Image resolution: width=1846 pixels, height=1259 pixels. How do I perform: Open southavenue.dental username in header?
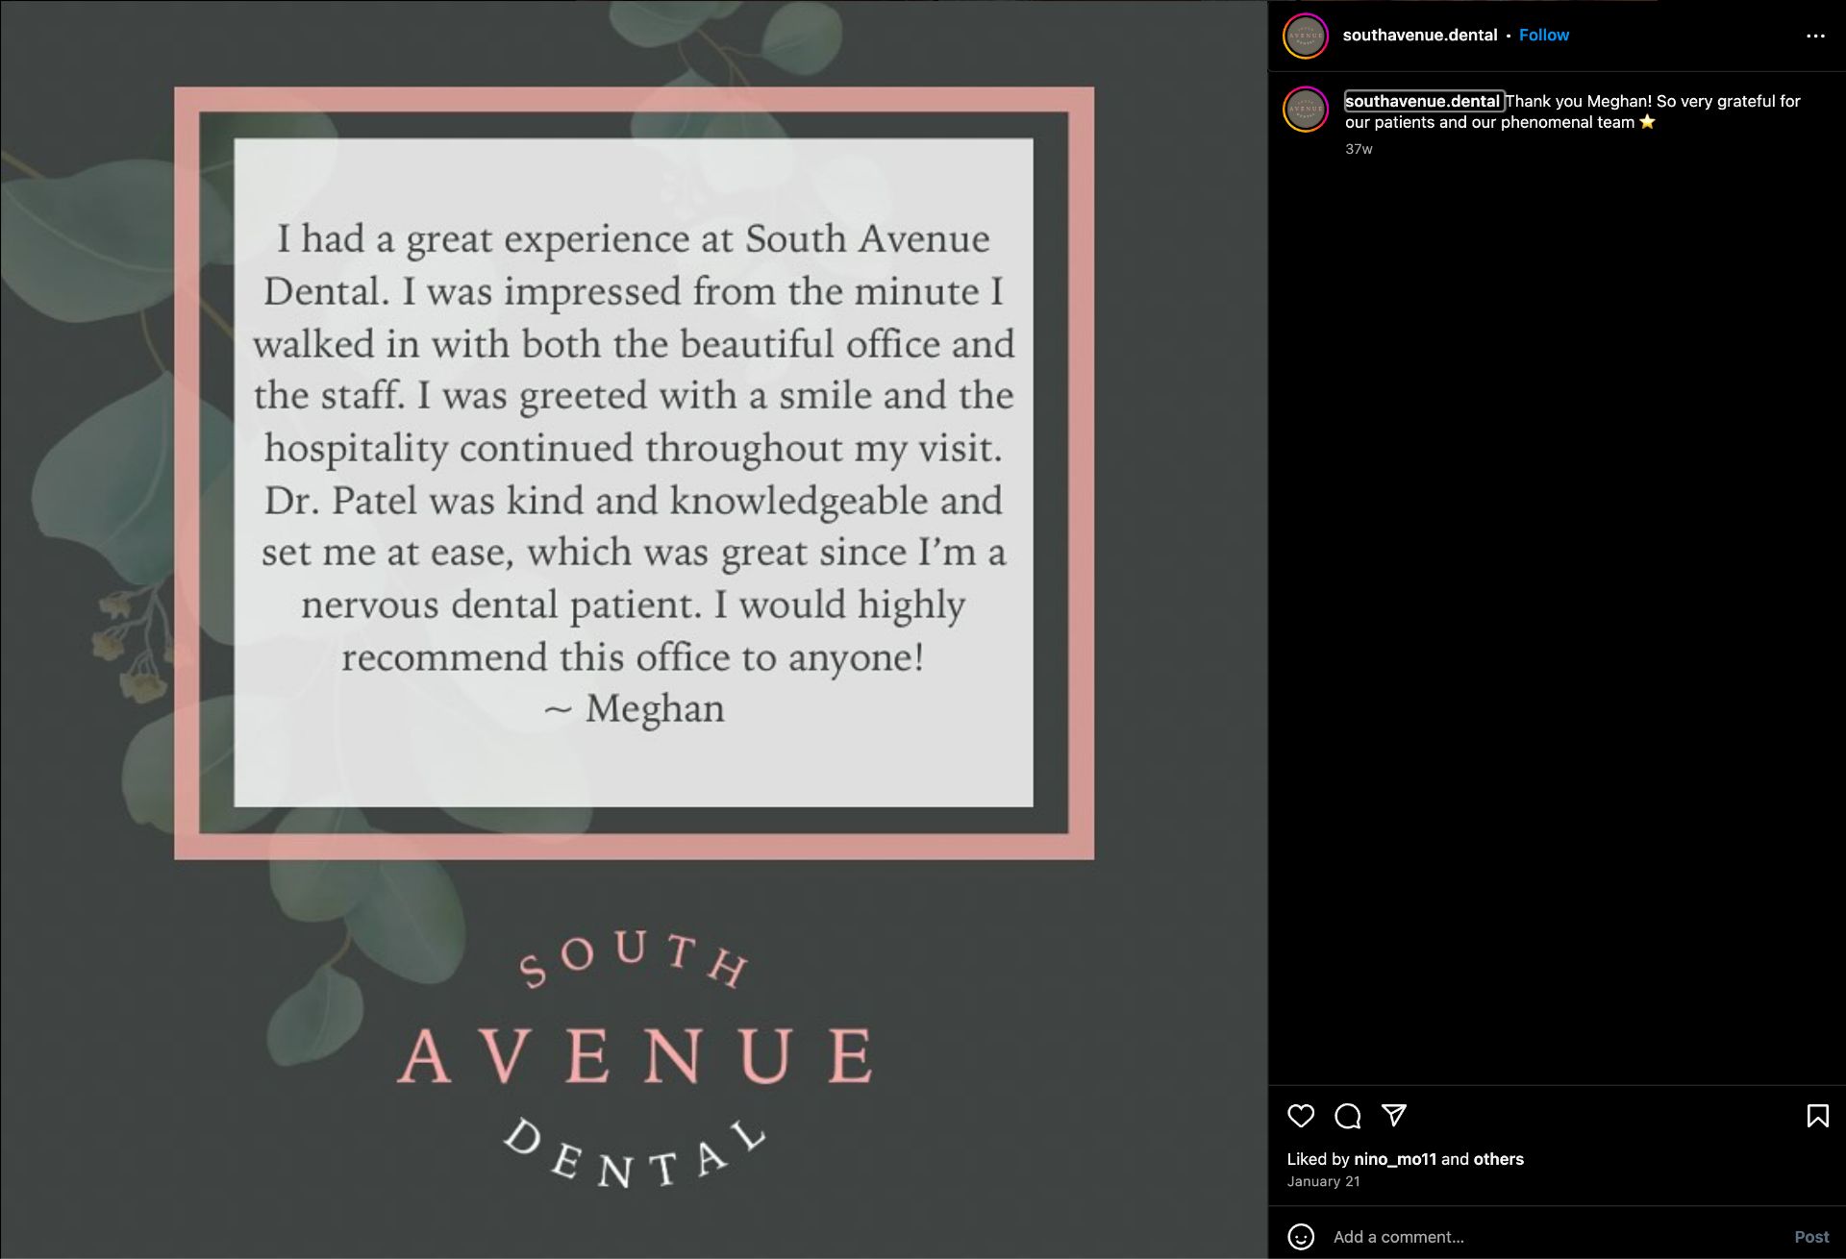point(1419,35)
